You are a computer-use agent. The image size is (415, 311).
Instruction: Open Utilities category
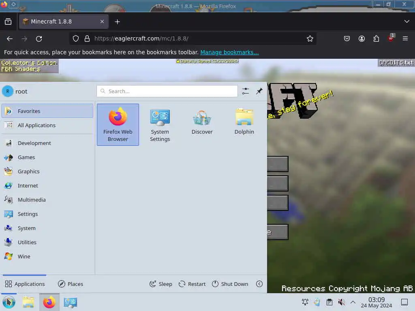point(47,242)
